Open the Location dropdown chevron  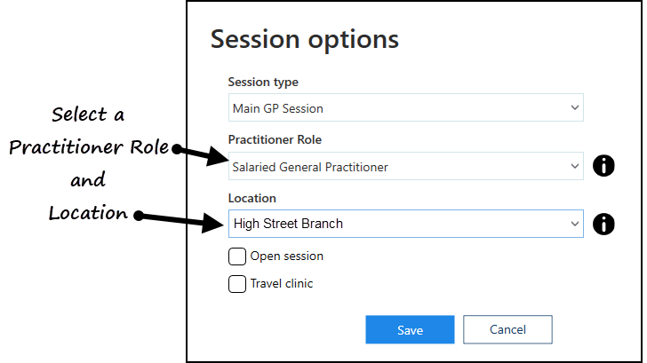[575, 224]
